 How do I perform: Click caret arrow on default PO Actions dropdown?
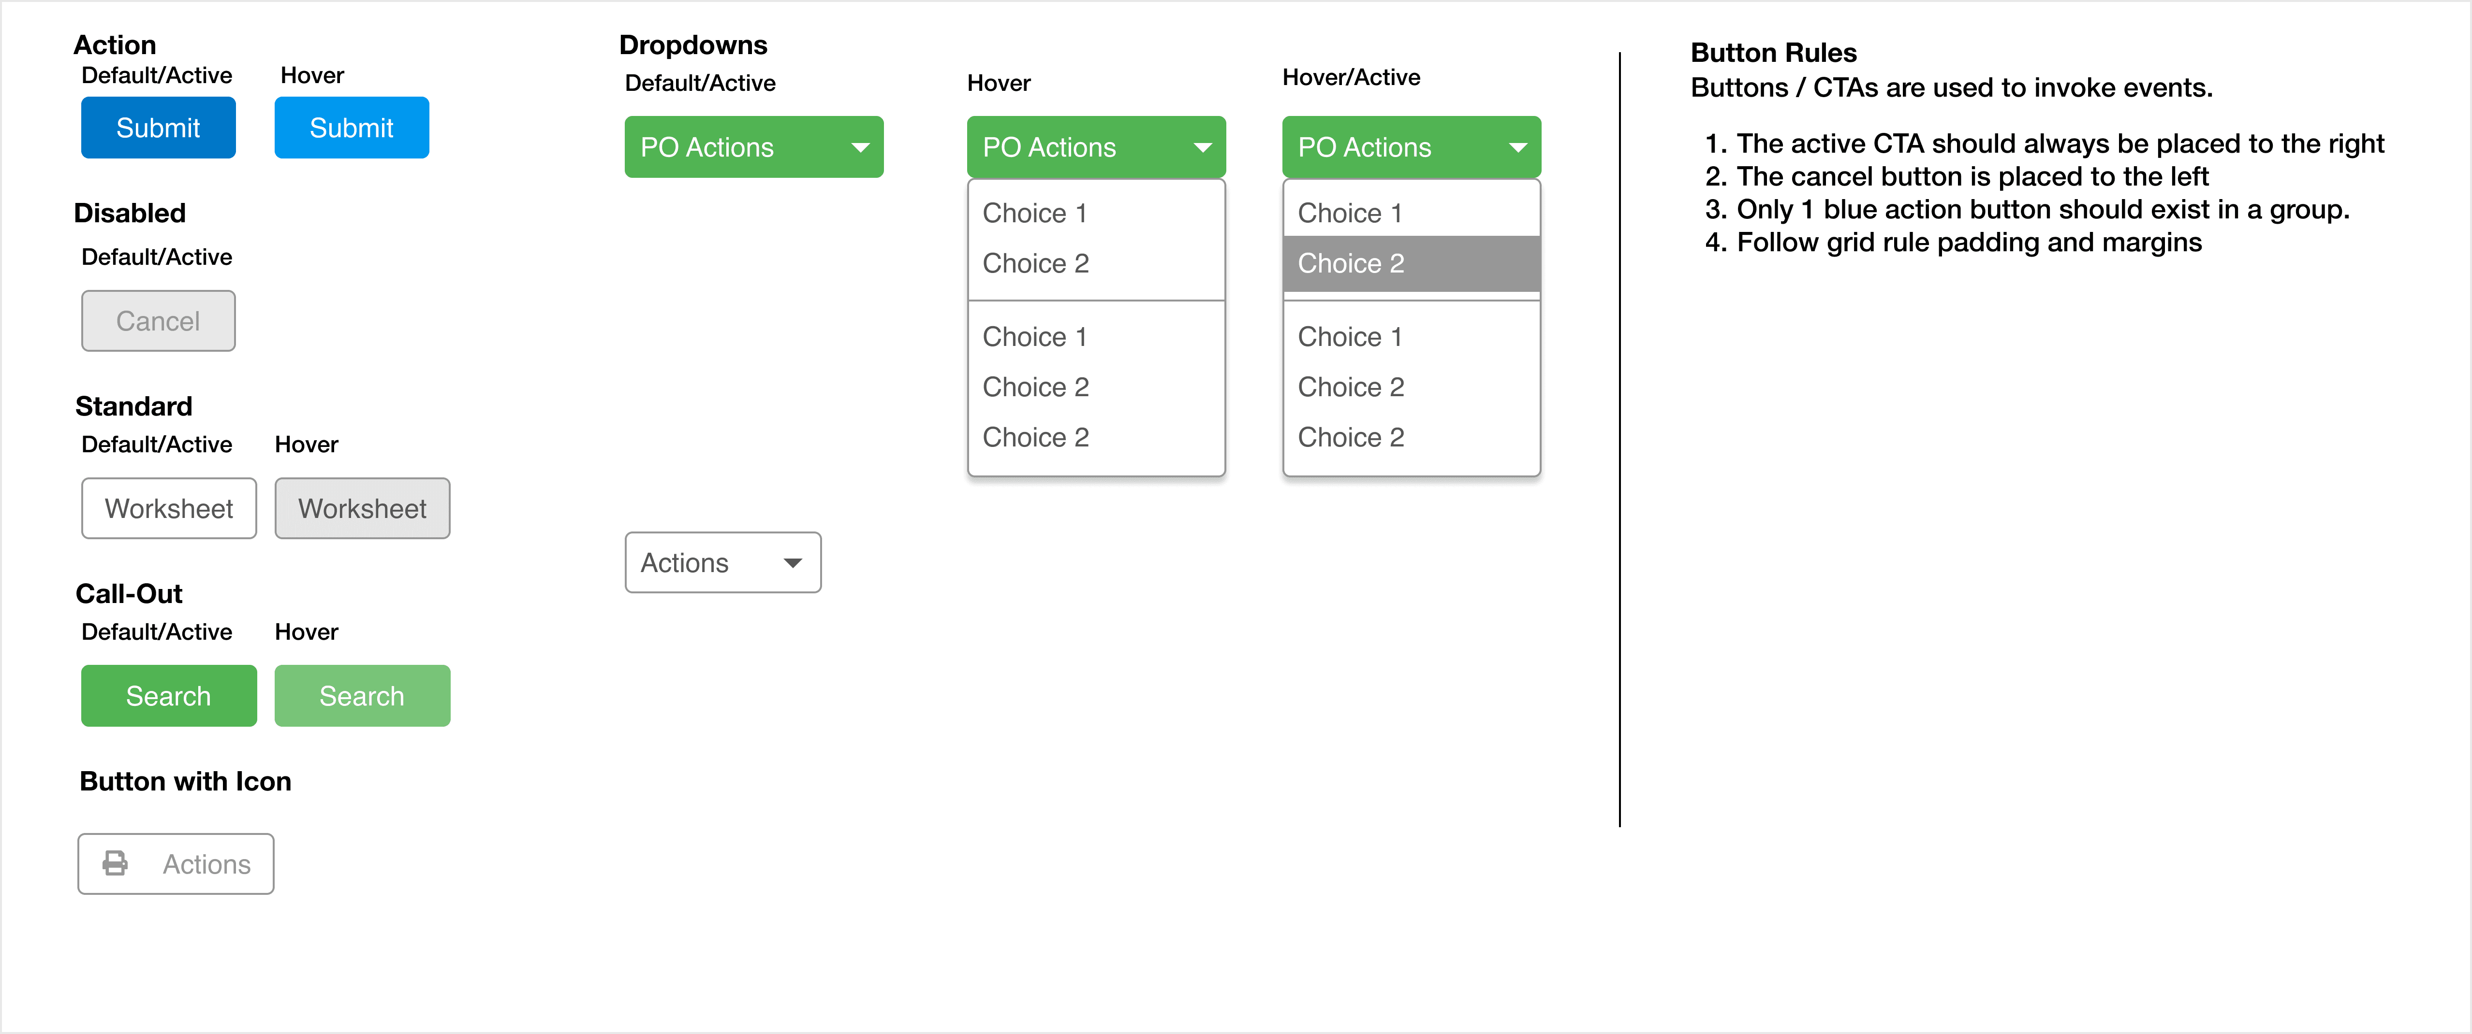tap(860, 148)
